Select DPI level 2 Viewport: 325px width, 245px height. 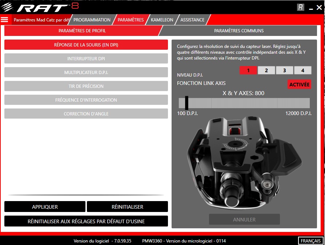(x=266, y=70)
